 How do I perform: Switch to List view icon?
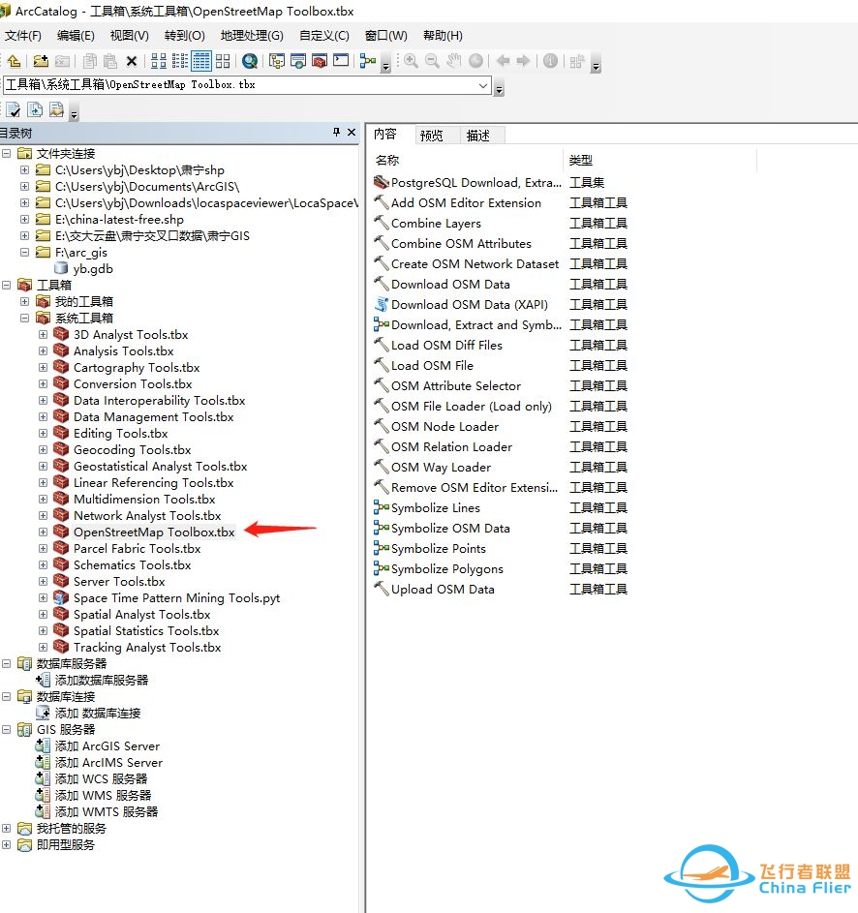tap(180, 61)
